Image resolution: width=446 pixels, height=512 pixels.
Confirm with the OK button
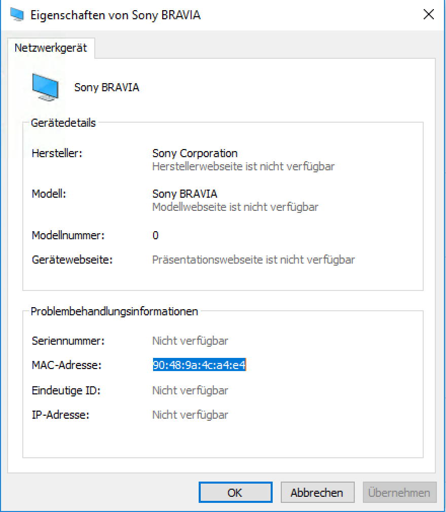coord(235,492)
